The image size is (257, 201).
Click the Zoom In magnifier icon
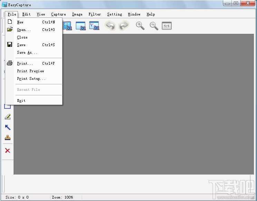[140, 26]
